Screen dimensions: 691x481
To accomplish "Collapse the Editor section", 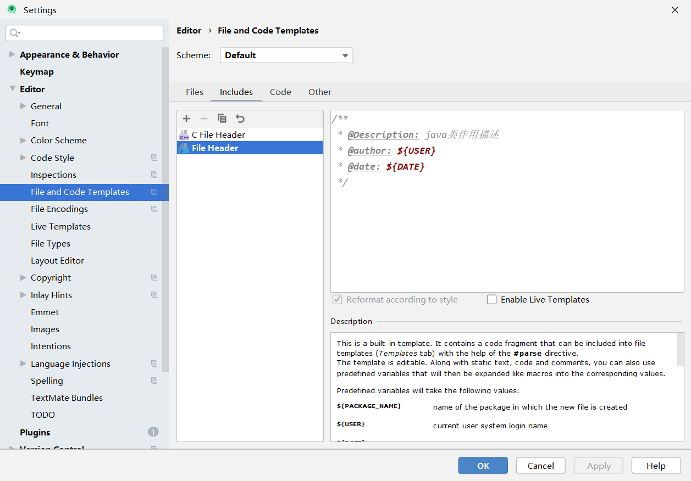I will coord(12,88).
